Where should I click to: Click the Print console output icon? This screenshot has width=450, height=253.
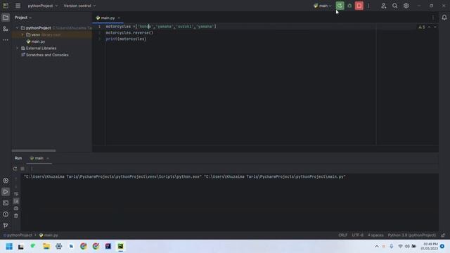(16, 209)
